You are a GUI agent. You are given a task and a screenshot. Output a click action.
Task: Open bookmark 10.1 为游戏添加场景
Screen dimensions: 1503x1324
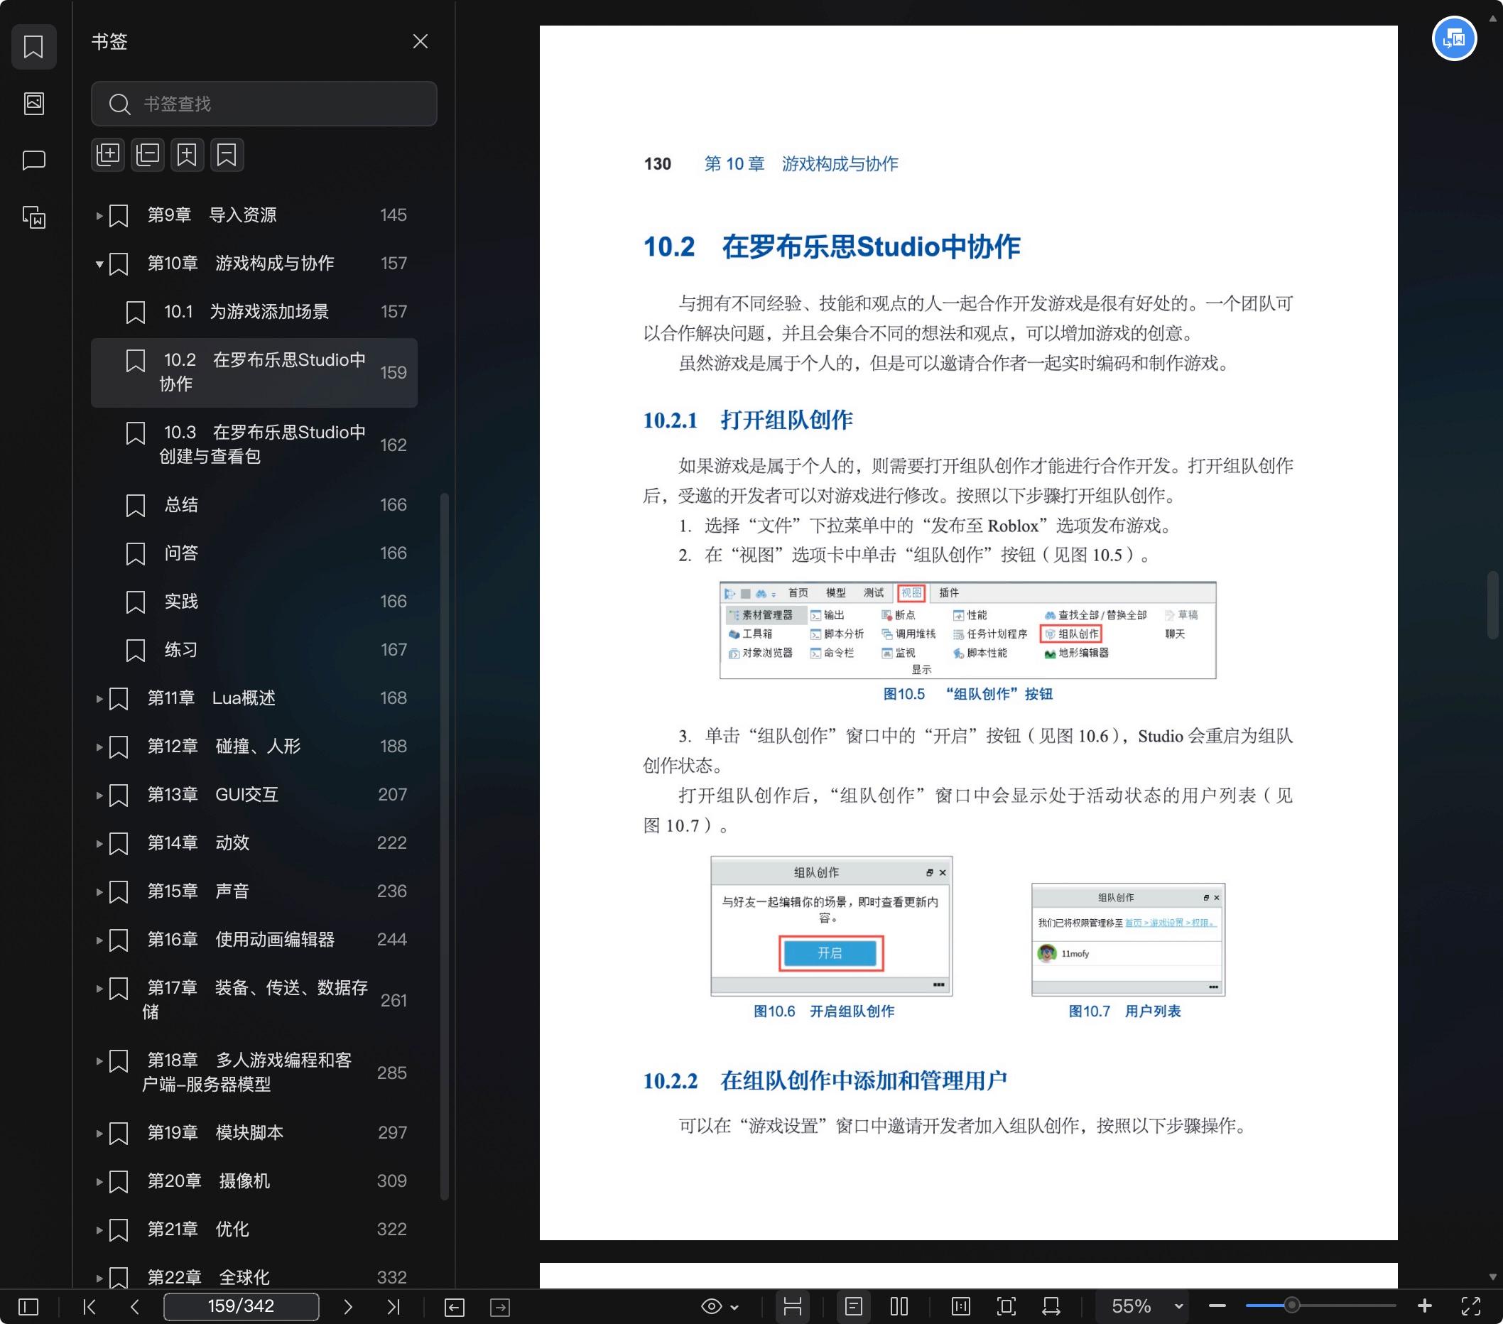coord(254,312)
